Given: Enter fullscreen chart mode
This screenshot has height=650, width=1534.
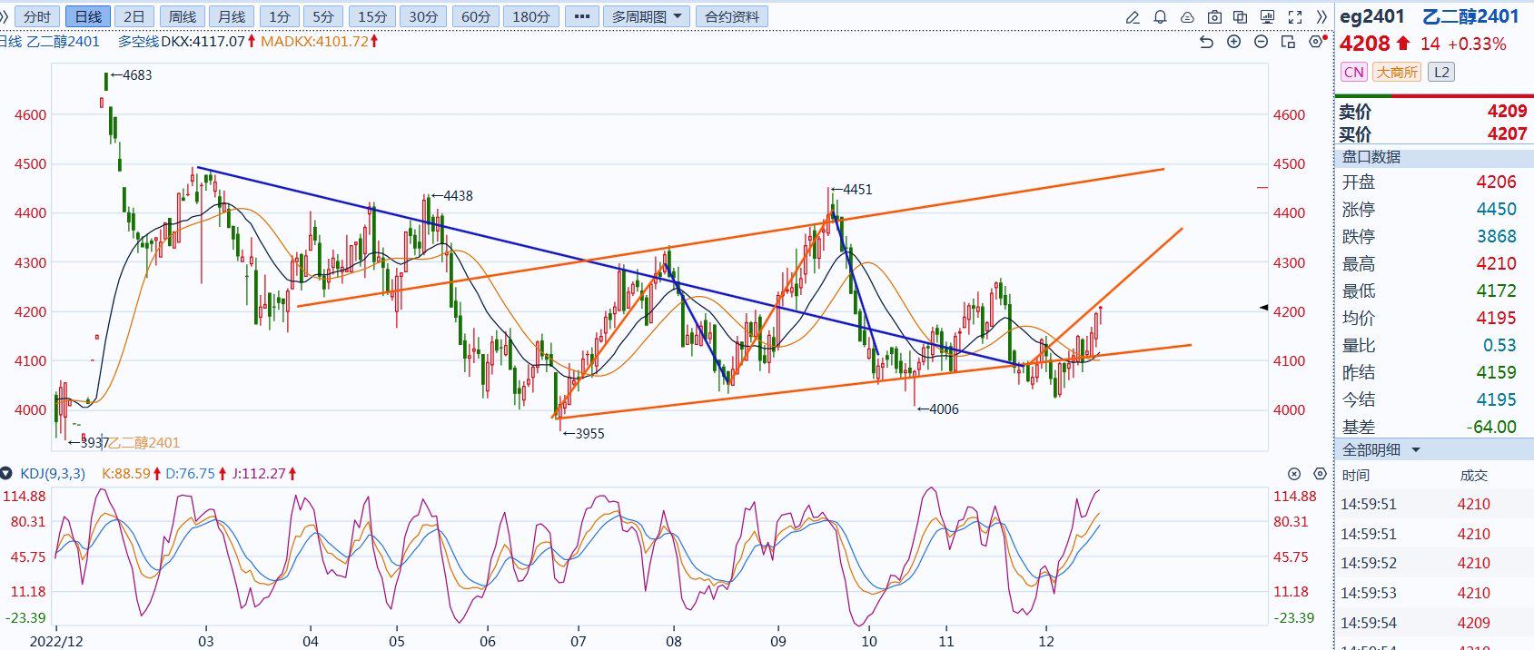Looking at the screenshot, I should pos(1296,17).
